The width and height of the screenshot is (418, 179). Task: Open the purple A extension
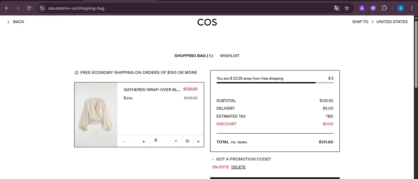[362, 8]
